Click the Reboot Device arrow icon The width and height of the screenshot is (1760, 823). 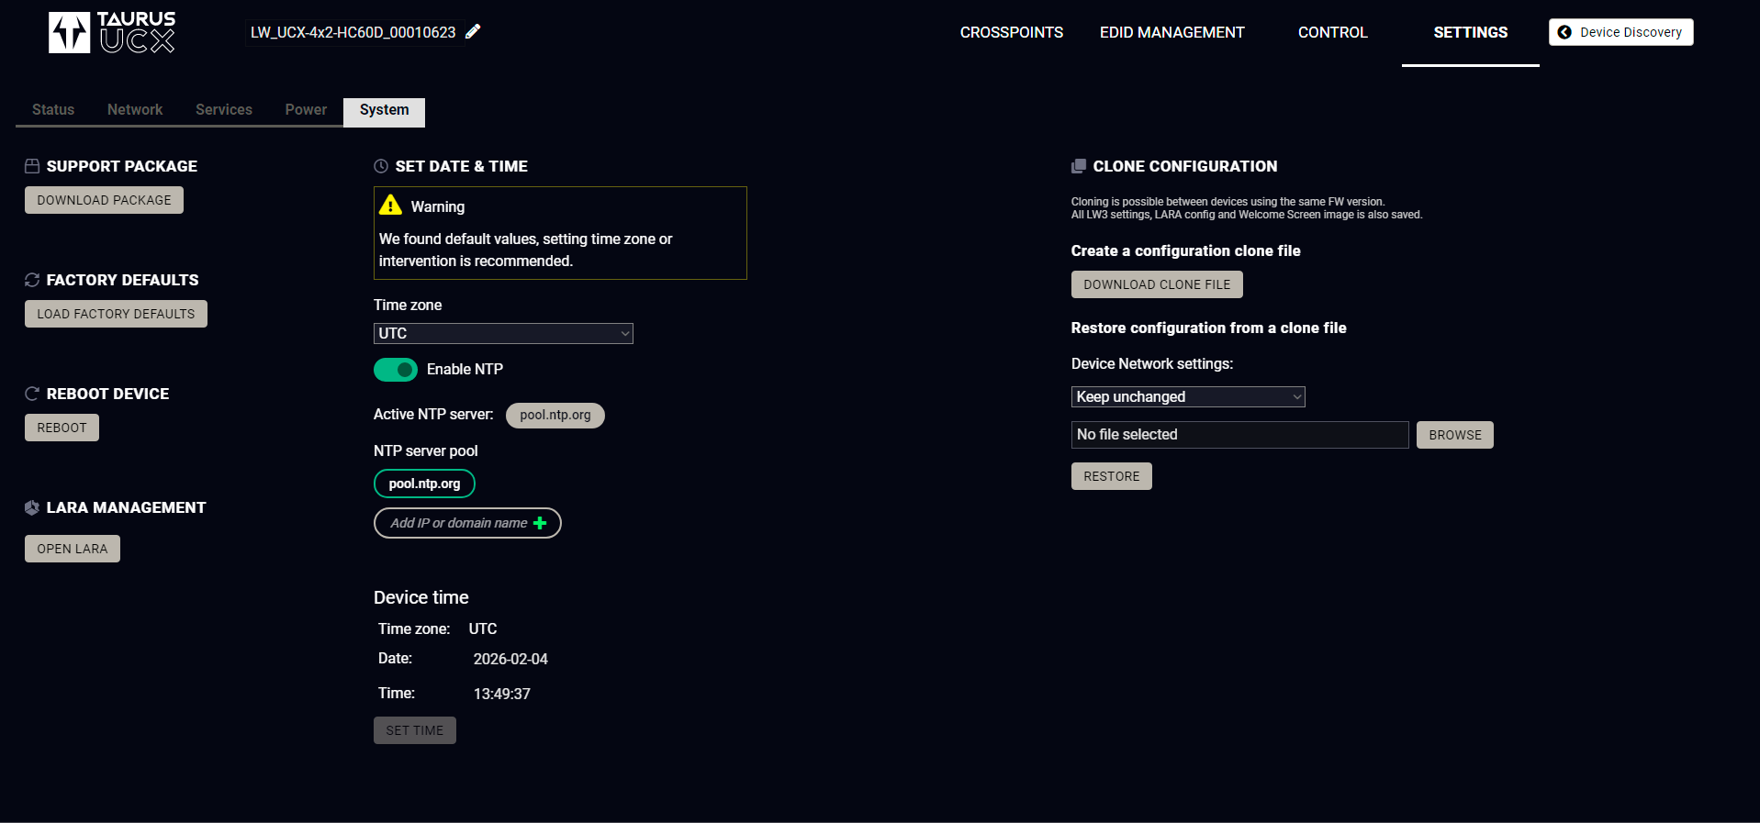[x=32, y=394]
